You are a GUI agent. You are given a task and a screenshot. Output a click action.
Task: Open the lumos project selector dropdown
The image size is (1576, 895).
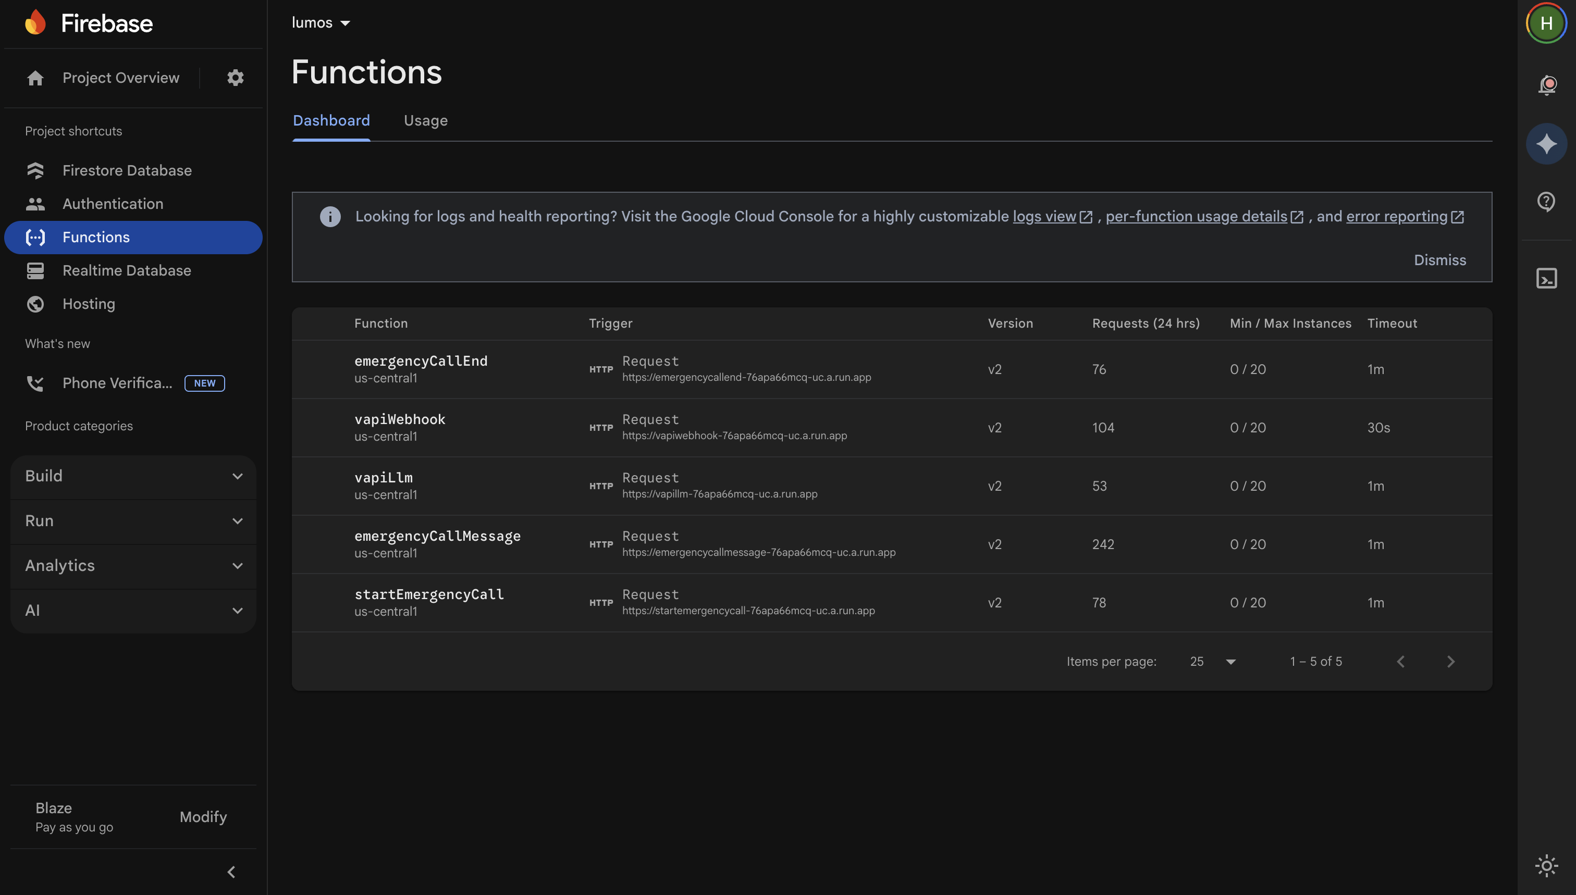pos(321,23)
